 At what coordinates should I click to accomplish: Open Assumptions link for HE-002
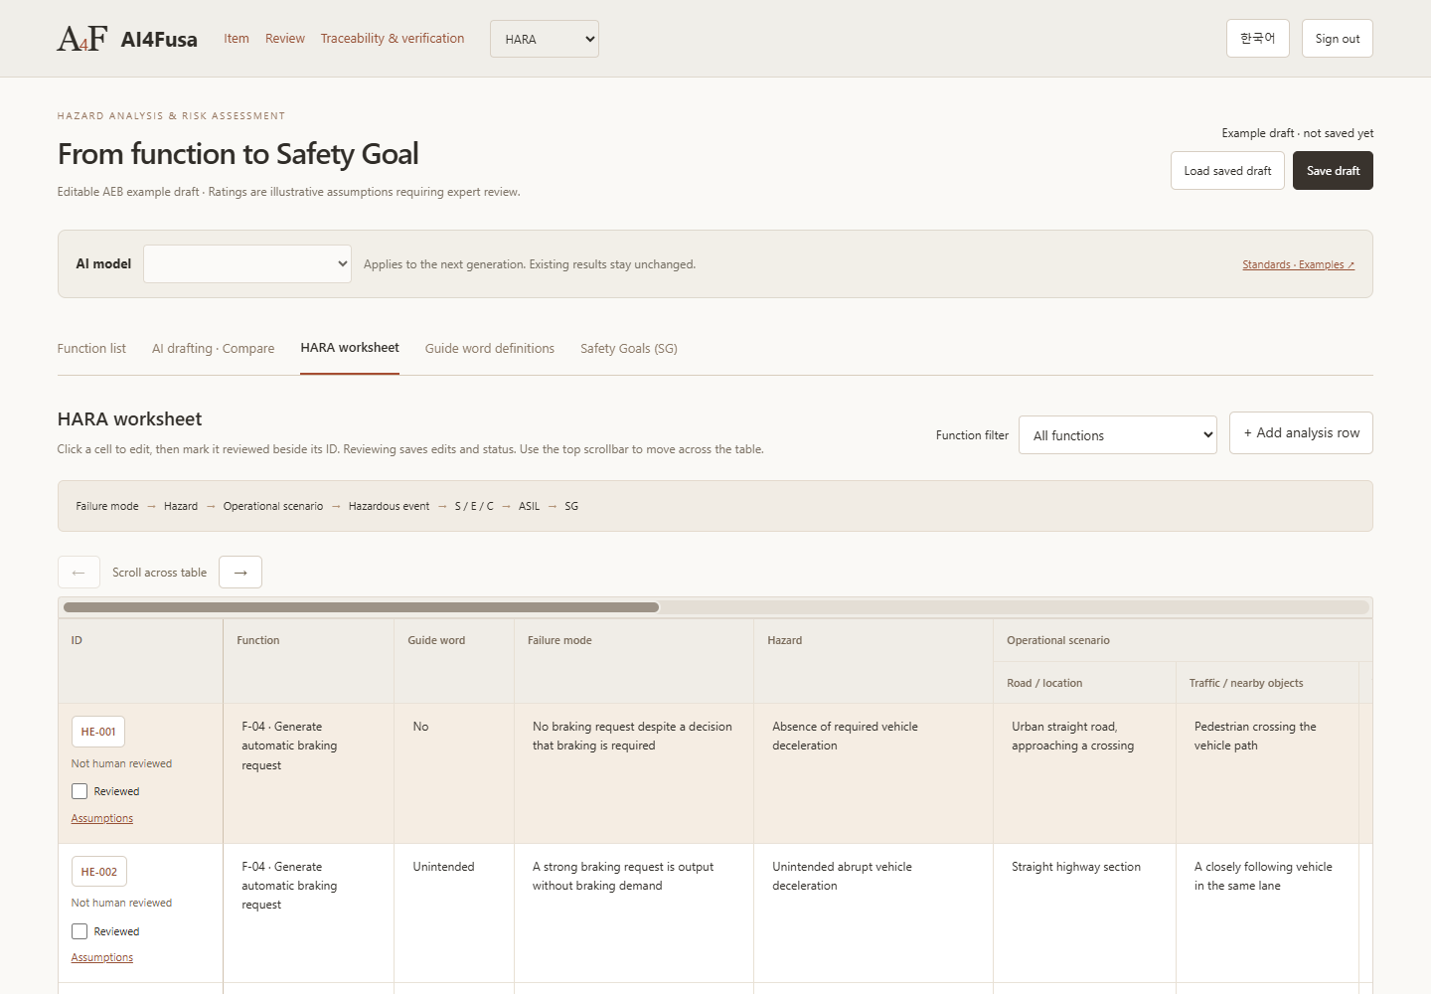coord(102,958)
